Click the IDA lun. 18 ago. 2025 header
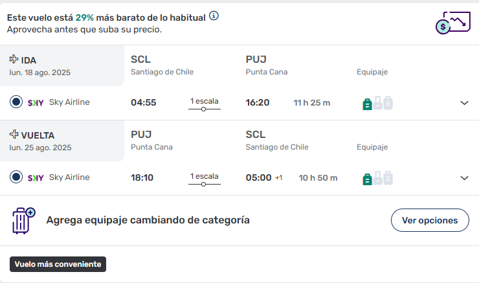The width and height of the screenshot is (479, 283). (62, 65)
